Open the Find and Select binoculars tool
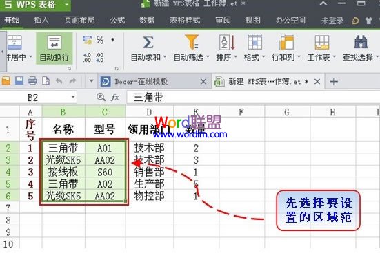The width and height of the screenshot is (380, 253). [361, 42]
